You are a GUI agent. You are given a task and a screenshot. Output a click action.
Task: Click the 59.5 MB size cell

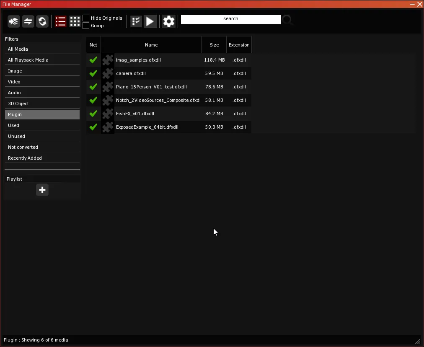[214, 73]
